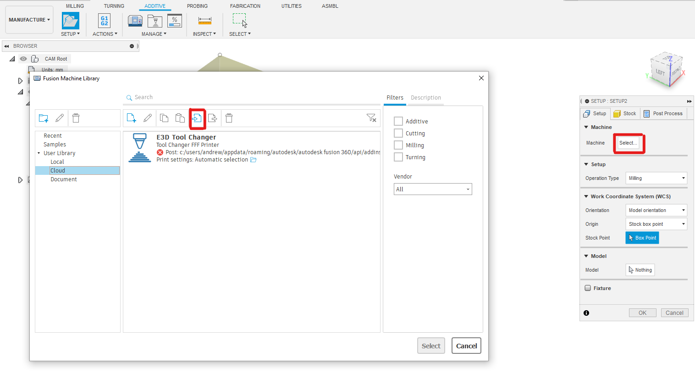The width and height of the screenshot is (695, 391).
Task: Open the MANUFACTURE workspace dropdown
Action: tap(29, 20)
